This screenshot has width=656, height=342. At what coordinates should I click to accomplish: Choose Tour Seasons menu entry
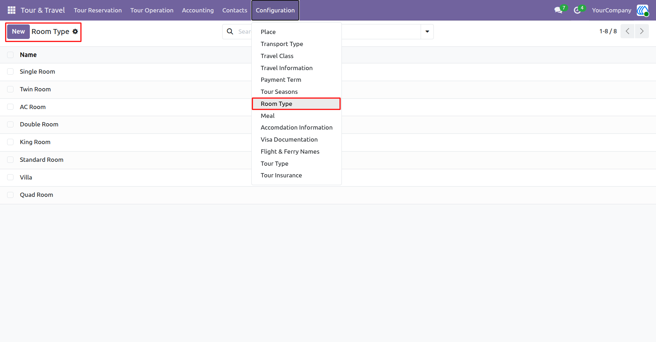(x=296, y=92)
